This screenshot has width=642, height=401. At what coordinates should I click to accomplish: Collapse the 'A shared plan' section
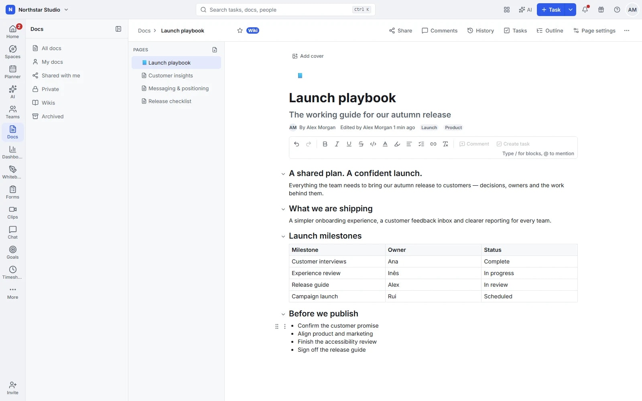pyautogui.click(x=283, y=174)
